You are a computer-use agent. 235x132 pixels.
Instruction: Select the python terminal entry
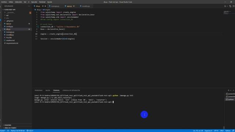click(x=230, y=99)
